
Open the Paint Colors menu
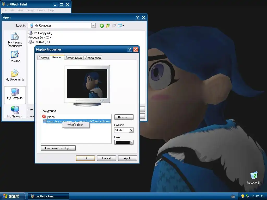click(41, 10)
